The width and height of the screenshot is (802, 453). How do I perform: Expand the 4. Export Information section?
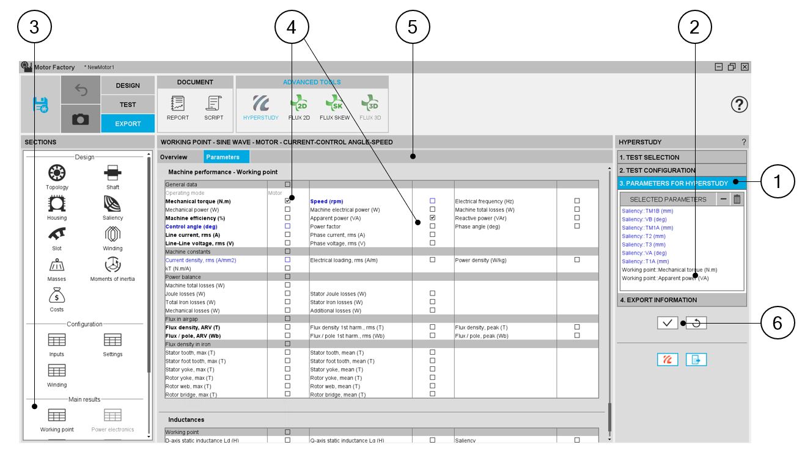click(682, 300)
